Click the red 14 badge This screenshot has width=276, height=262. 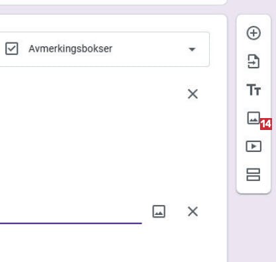[x=266, y=124]
